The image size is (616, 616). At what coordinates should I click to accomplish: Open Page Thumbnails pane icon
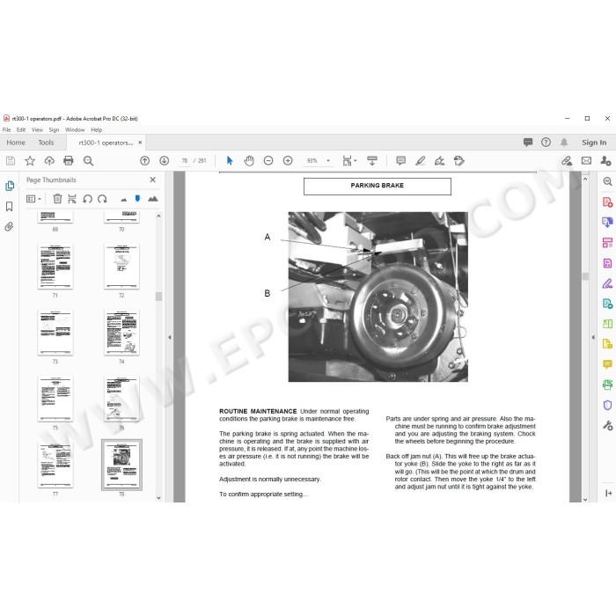10,186
